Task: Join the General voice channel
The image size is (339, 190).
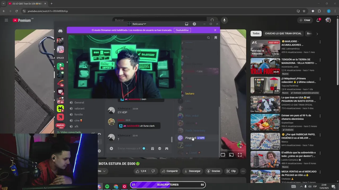Action: (x=79, y=102)
